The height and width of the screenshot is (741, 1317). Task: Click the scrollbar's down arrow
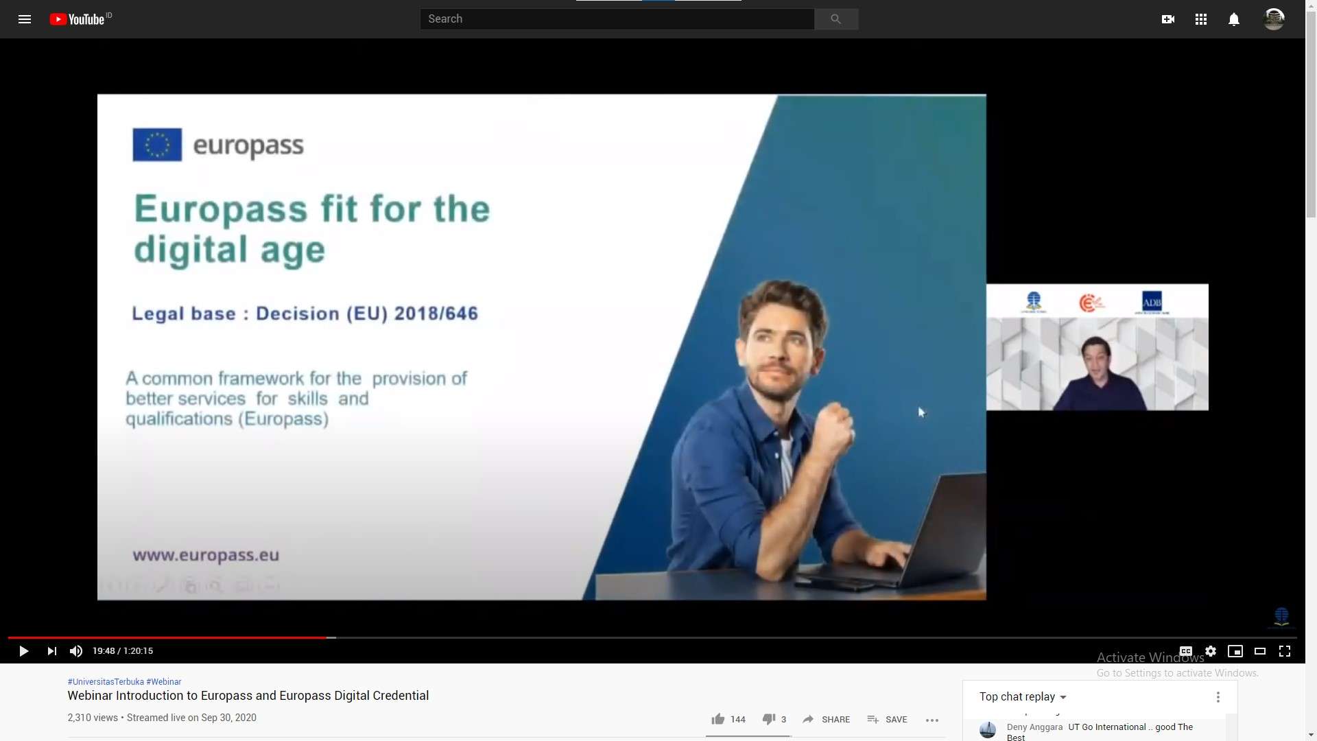click(1311, 735)
